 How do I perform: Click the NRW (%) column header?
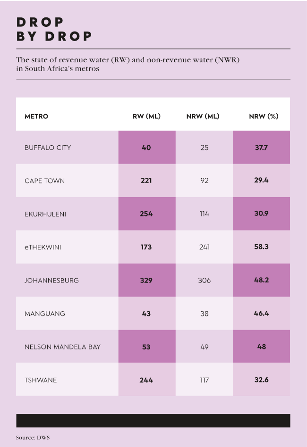pyautogui.click(x=264, y=116)
